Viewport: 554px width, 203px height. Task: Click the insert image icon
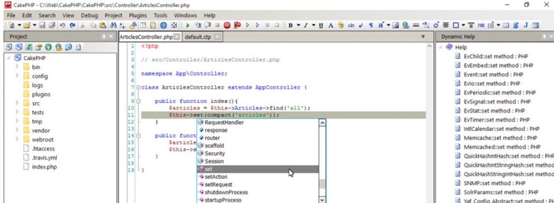[x=395, y=25]
